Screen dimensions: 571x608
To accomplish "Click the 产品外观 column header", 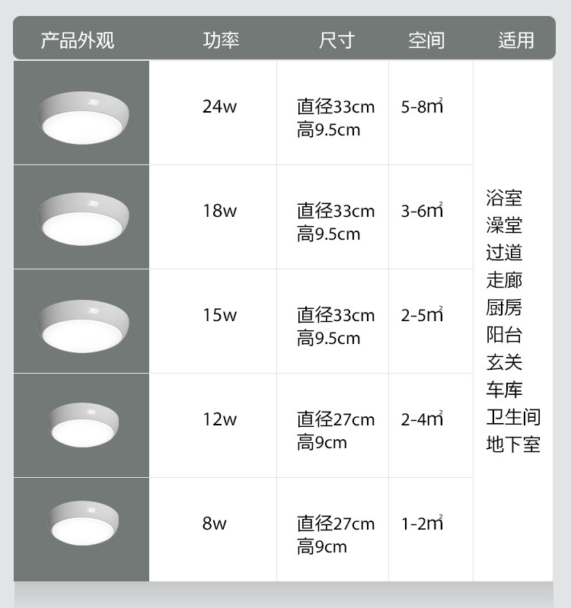I will click(77, 40).
